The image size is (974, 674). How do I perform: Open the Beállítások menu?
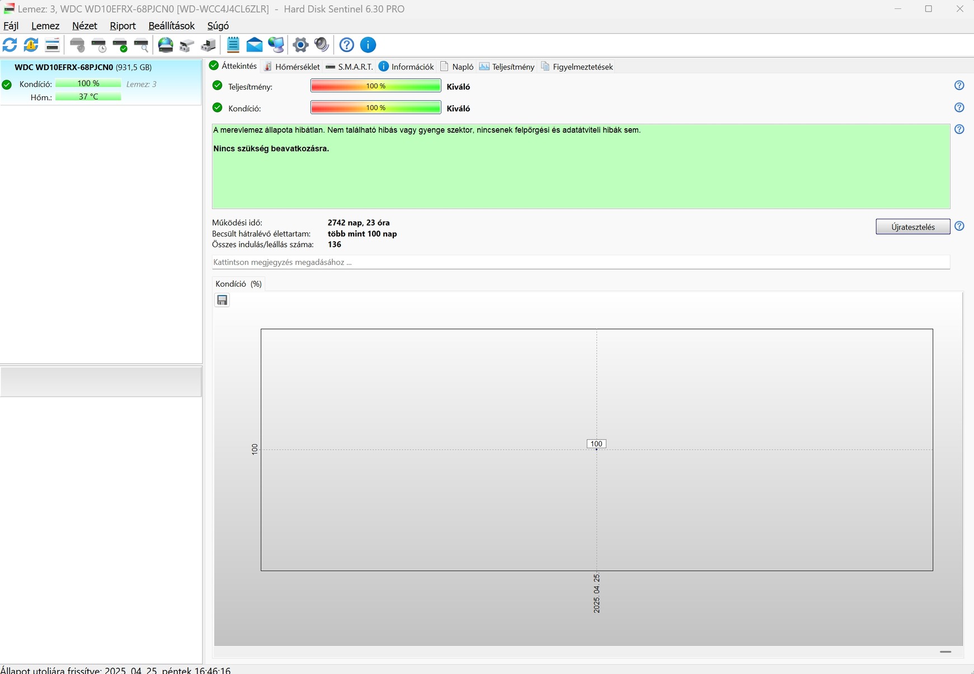tap(171, 26)
